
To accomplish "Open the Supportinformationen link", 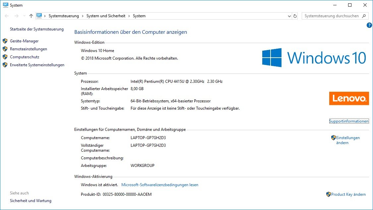I will (349, 121).
